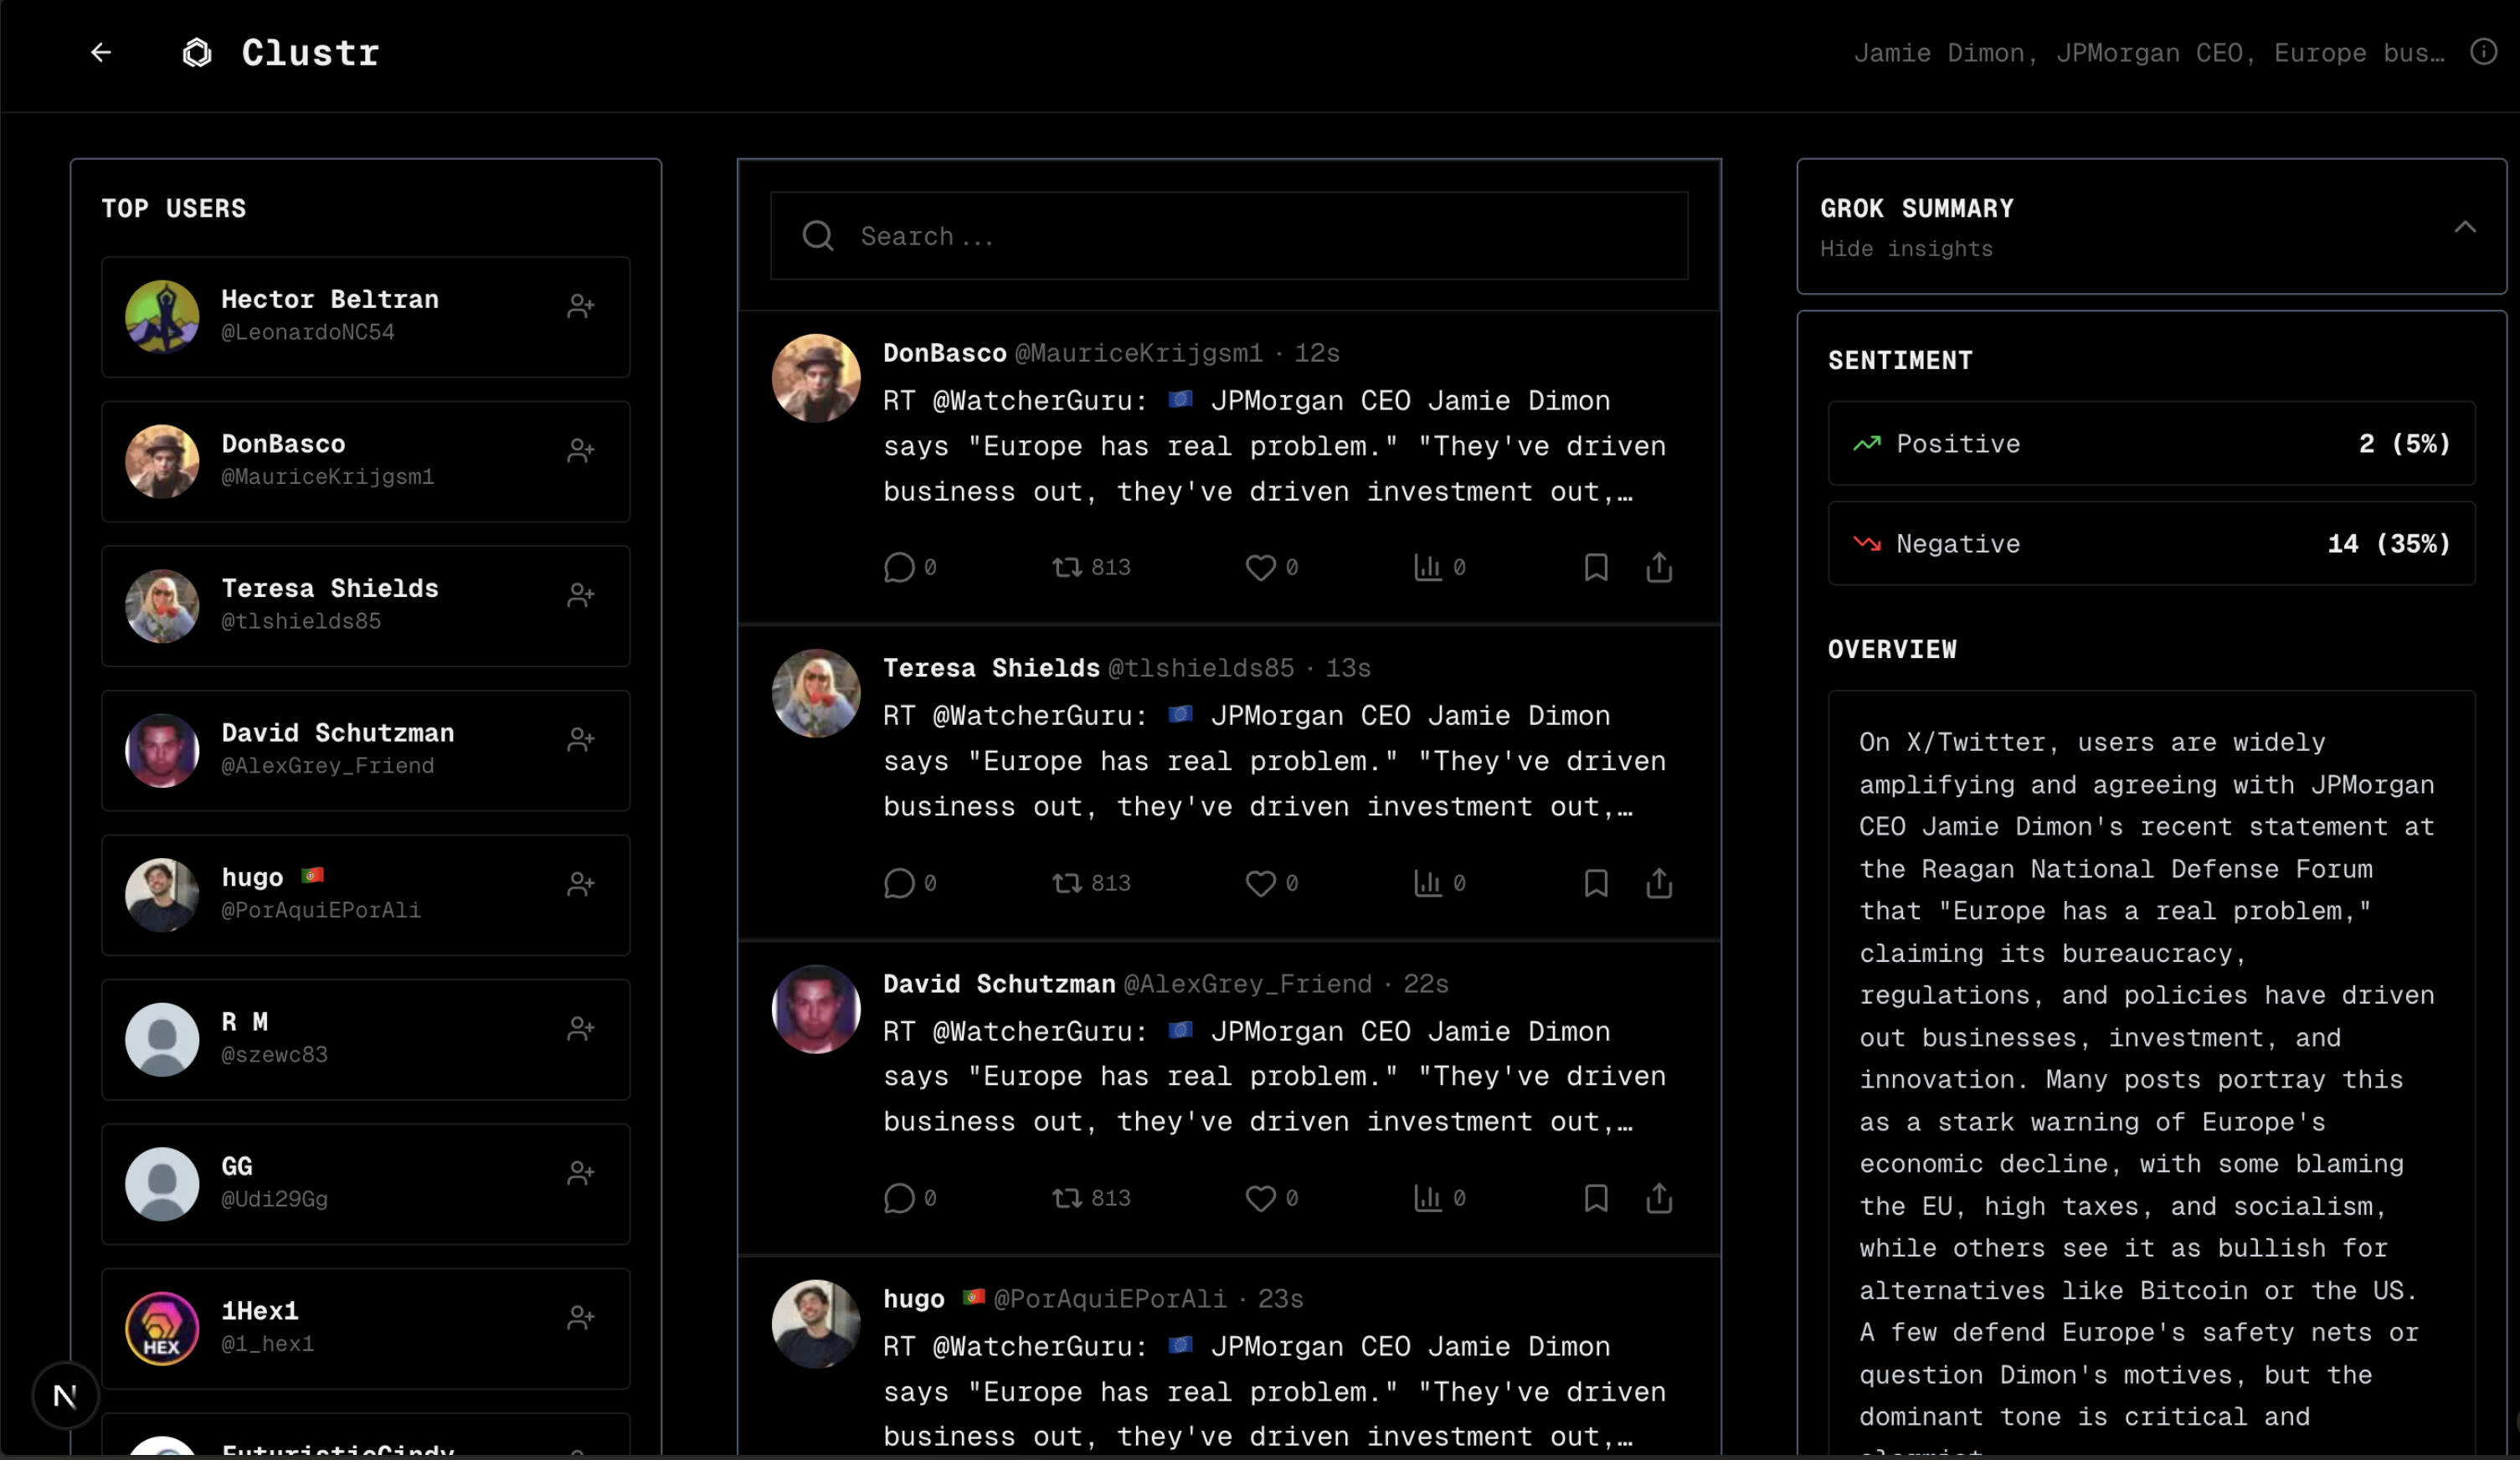Bookmark DonBasco's post
The height and width of the screenshot is (1460, 2520).
(1596, 568)
